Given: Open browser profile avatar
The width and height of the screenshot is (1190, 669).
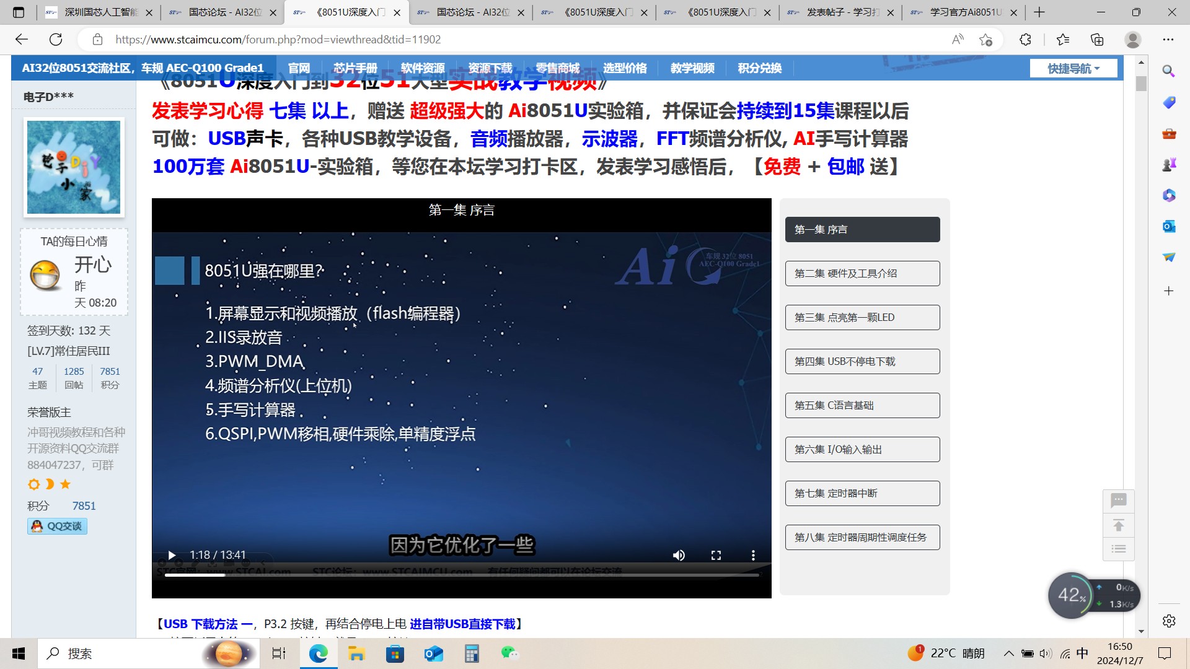Looking at the screenshot, I should pyautogui.click(x=1133, y=40).
